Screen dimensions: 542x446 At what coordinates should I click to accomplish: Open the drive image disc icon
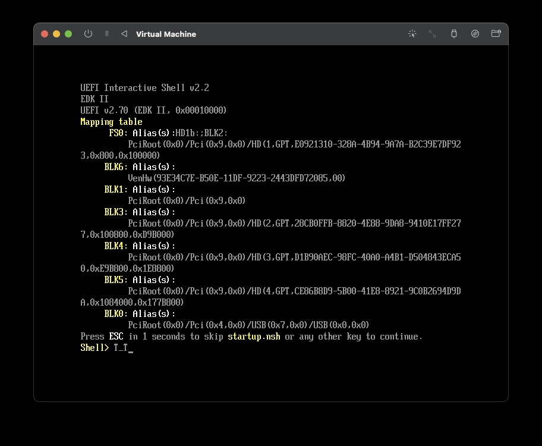475,33
